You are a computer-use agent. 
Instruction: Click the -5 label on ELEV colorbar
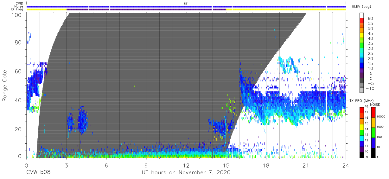pyautogui.click(x=370, y=83)
